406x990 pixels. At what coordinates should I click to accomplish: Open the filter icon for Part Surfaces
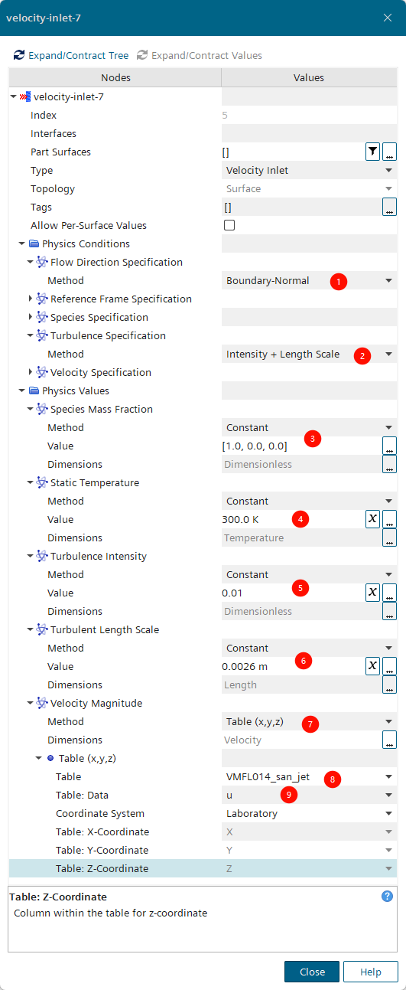372,152
